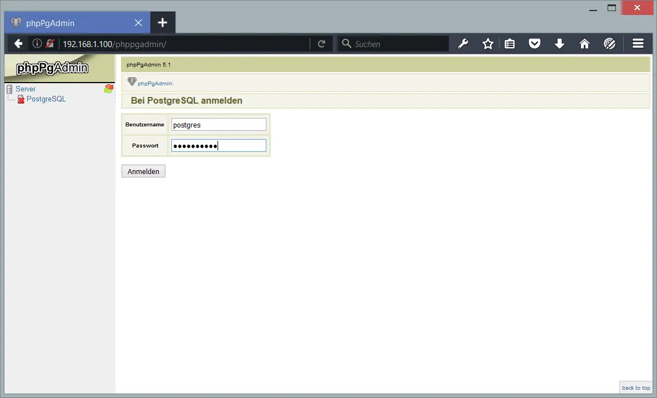Click the elephant favicon on the tab
Screen dimensions: 657x398
(x=16, y=22)
